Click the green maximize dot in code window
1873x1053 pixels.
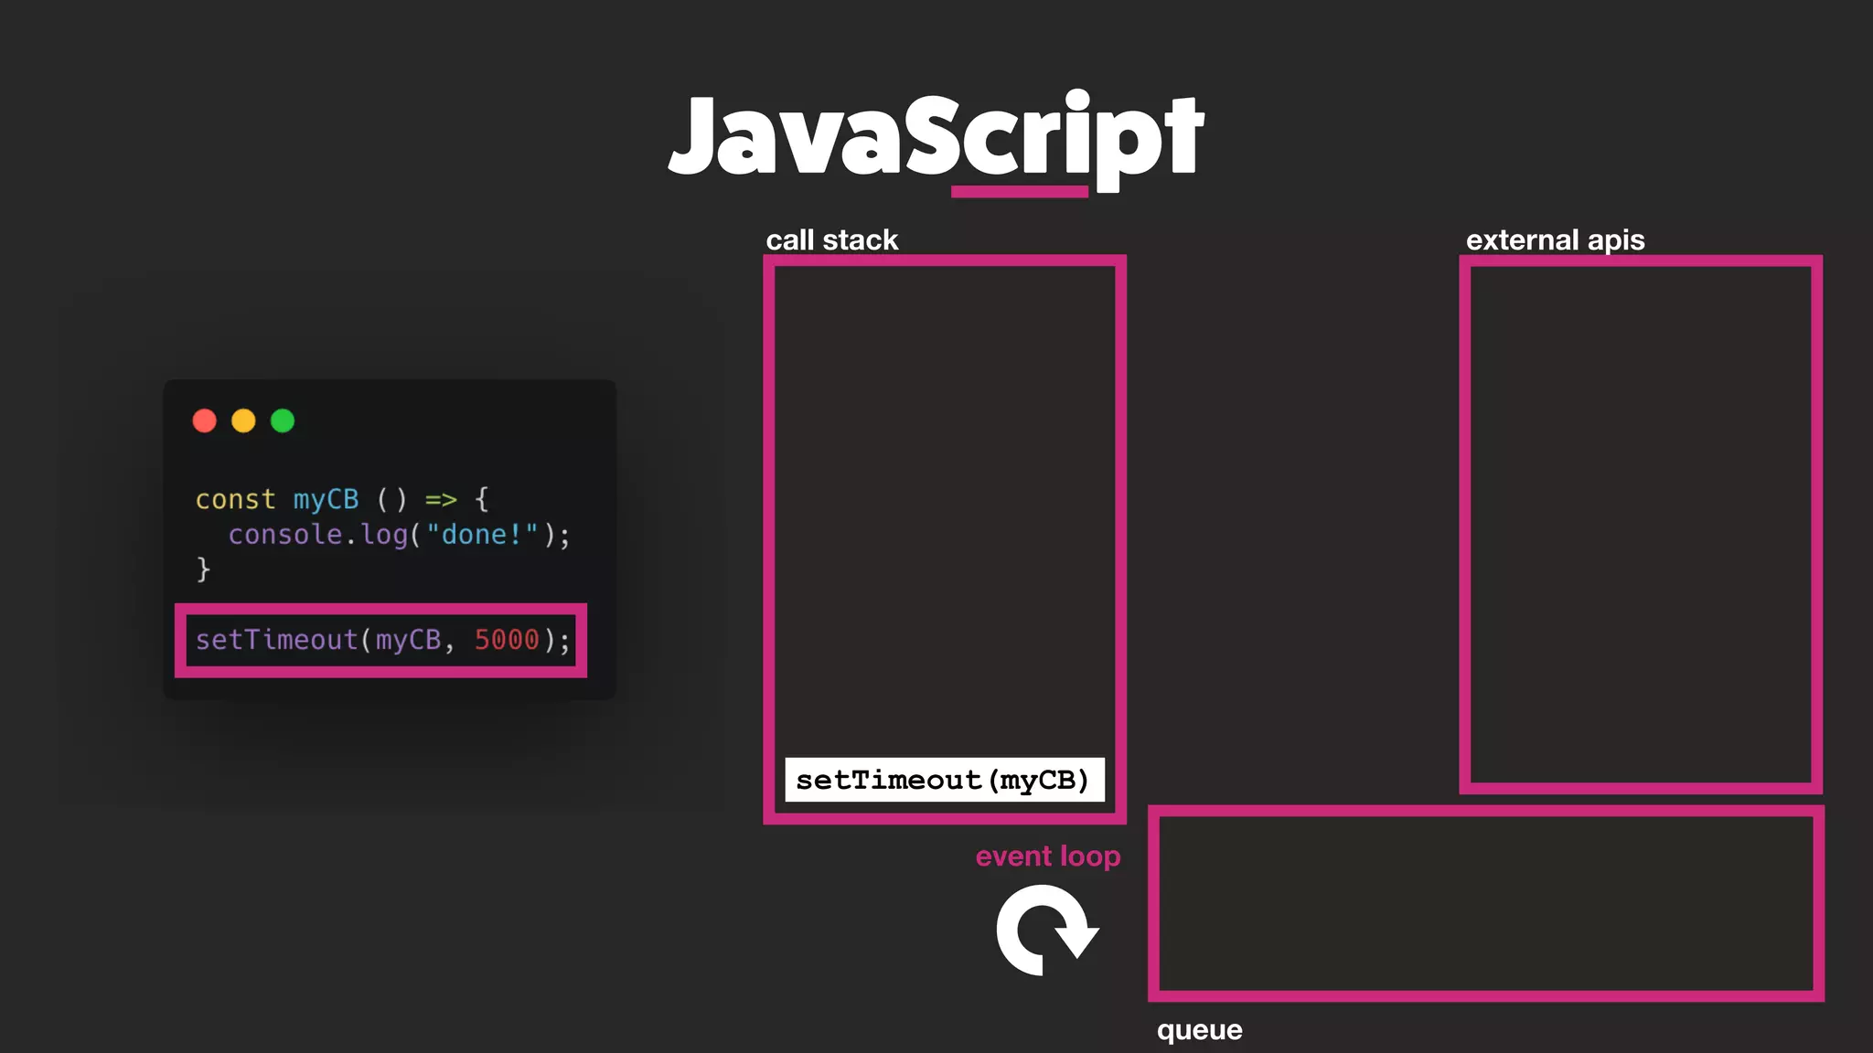pyautogui.click(x=283, y=420)
